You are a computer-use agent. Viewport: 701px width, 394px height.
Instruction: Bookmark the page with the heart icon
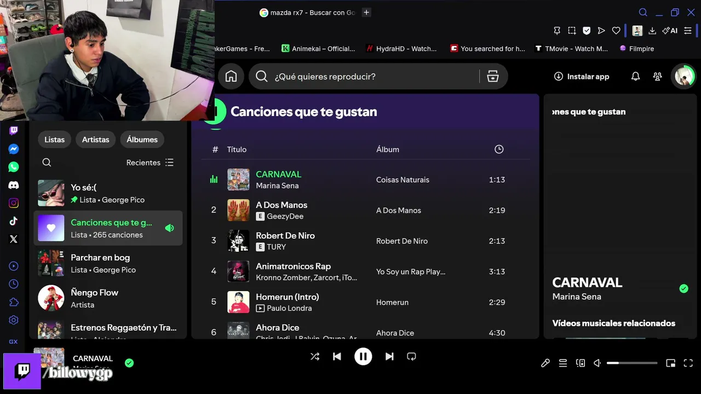616,31
